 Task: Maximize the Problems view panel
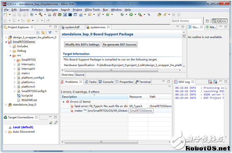(x=168, y=81)
